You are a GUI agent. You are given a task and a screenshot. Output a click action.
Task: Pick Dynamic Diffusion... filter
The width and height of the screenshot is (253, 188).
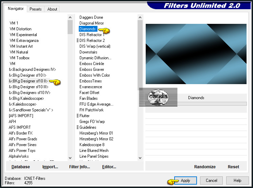(95, 58)
